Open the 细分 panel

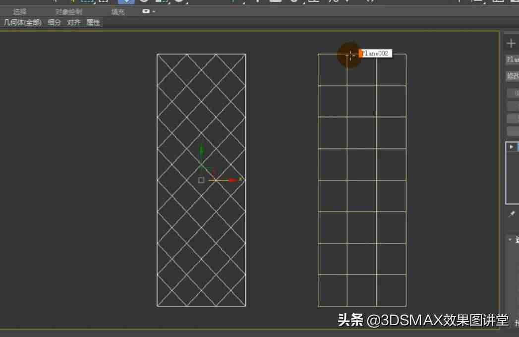point(55,22)
